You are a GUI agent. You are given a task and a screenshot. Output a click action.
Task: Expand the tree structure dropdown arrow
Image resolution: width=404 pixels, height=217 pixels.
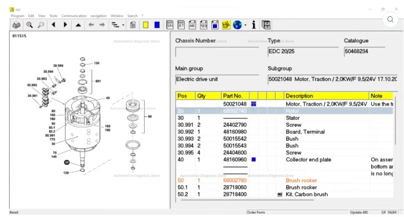[x=123, y=26]
